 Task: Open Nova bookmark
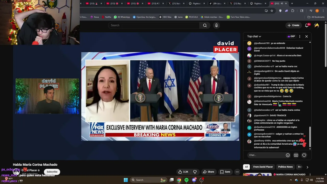pos(94,17)
